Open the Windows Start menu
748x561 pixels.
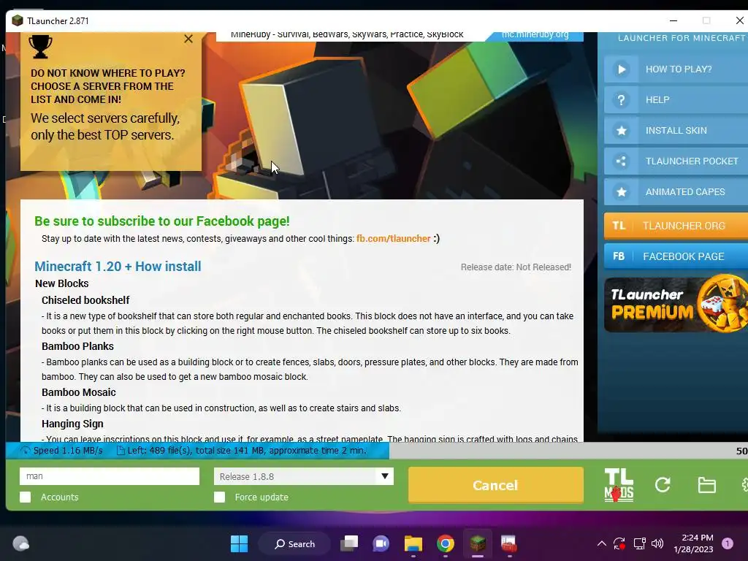[x=239, y=543]
